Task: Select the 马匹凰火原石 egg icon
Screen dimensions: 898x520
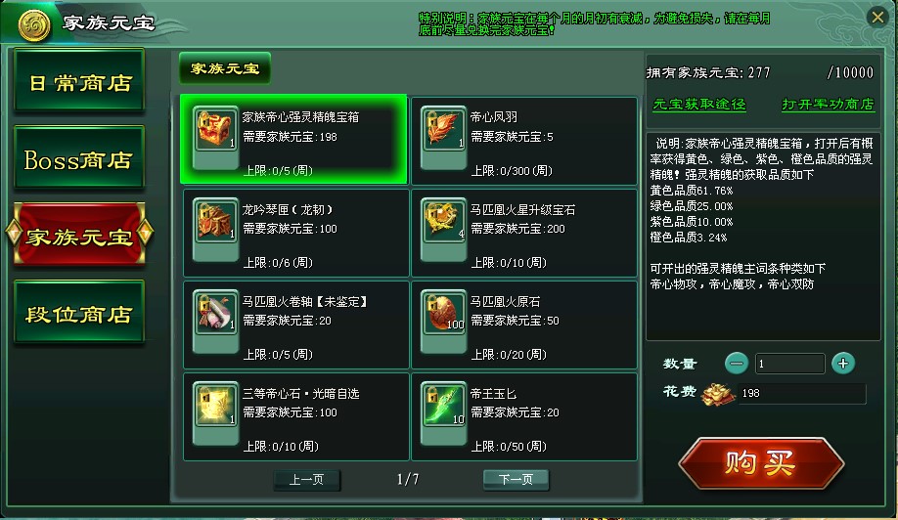Action: point(443,313)
